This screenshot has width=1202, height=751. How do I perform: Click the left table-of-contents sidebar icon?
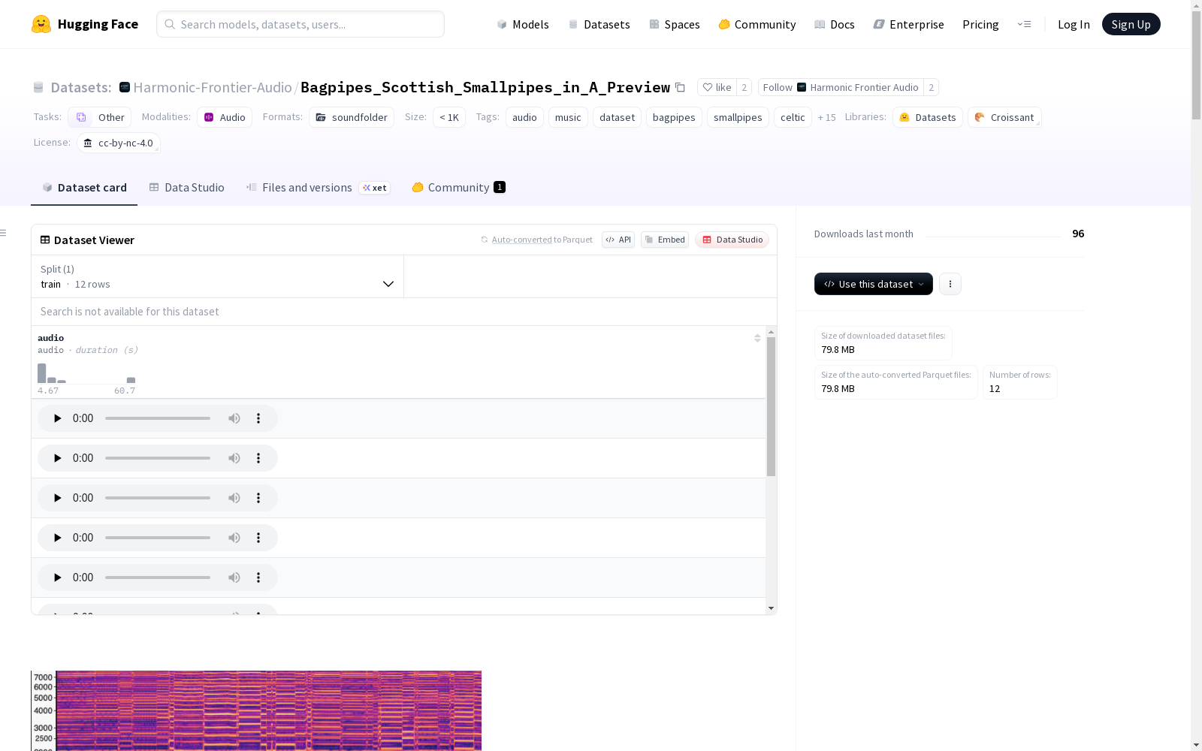coord(4,233)
